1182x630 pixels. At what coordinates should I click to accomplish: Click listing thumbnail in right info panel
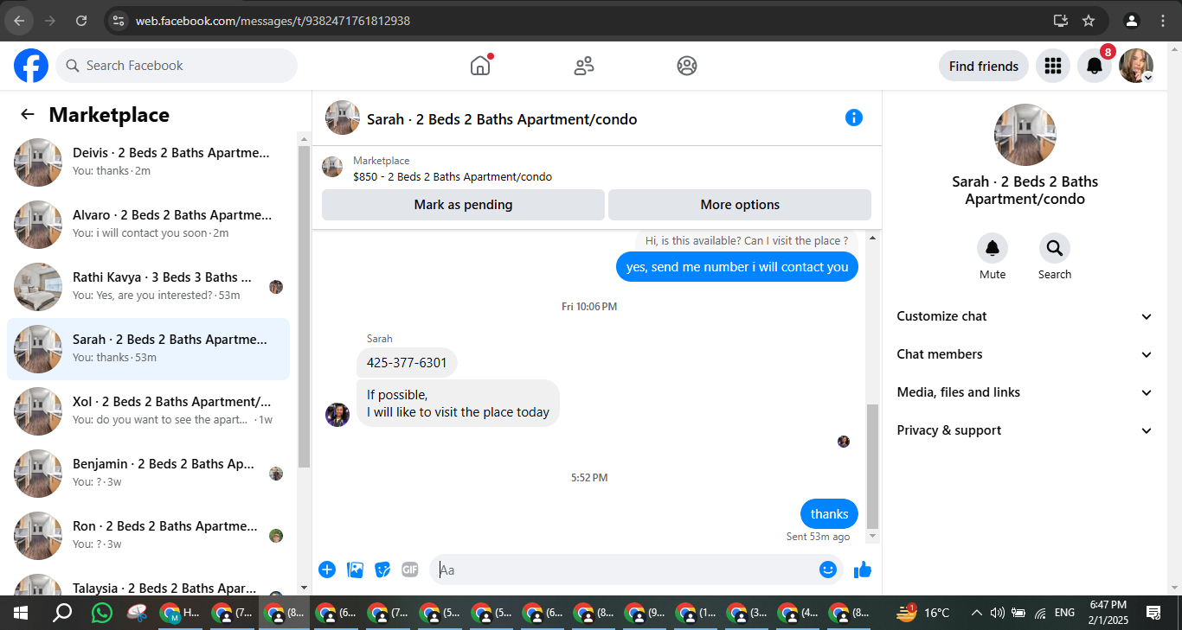tap(1025, 135)
